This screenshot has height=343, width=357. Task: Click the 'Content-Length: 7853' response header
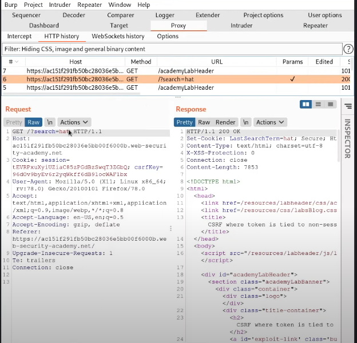pyautogui.click(x=222, y=167)
